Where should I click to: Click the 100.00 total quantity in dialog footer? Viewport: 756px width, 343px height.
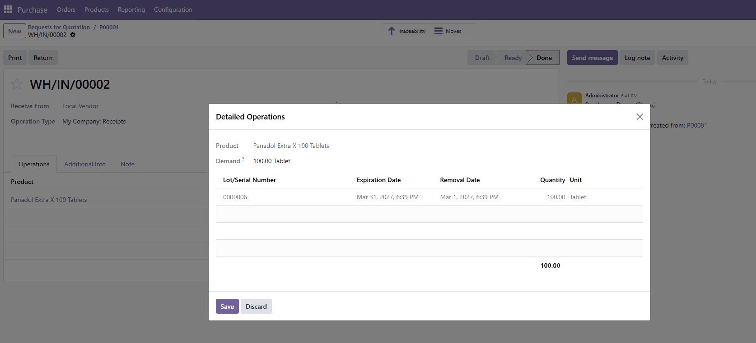click(x=550, y=265)
